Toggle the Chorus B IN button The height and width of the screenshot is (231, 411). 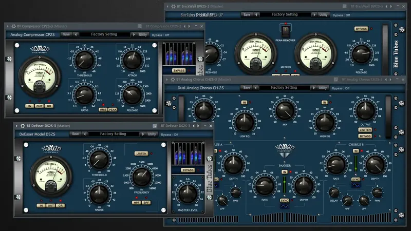tap(356, 151)
